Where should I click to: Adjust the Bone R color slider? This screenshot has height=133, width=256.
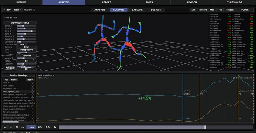point(27,28)
